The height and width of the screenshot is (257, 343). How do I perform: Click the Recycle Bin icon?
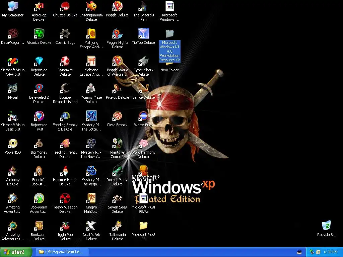tap(326, 226)
